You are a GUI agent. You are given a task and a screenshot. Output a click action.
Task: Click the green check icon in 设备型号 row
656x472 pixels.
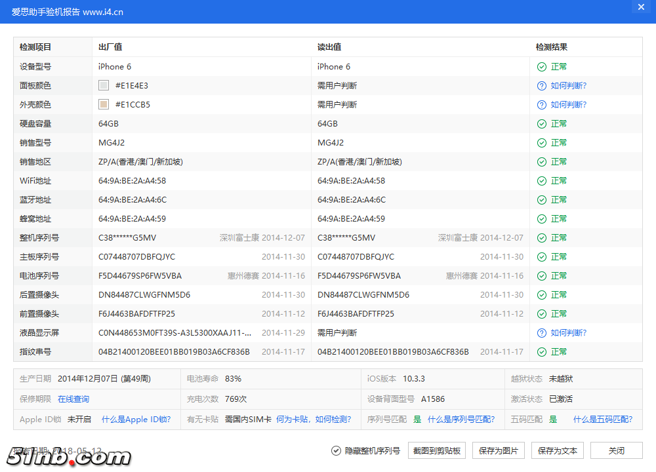[x=542, y=67]
